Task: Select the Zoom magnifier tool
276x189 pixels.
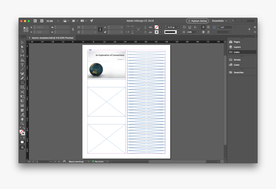Action: tap(22, 124)
